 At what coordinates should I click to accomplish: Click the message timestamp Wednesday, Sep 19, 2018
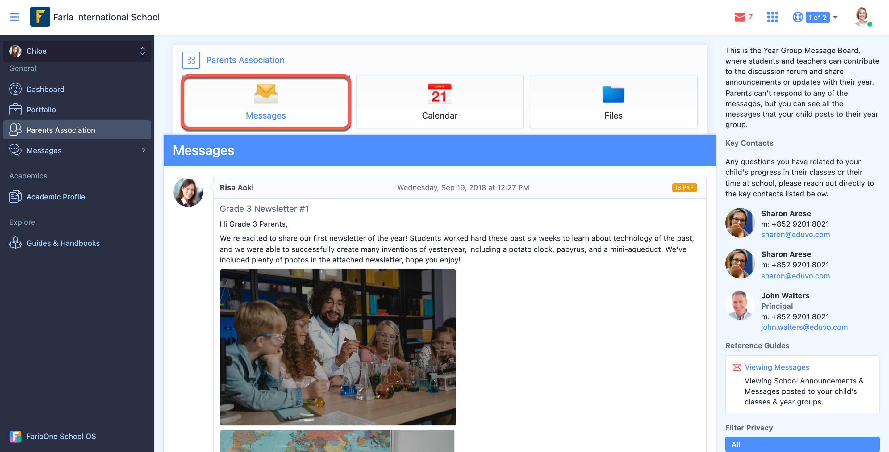(x=463, y=187)
